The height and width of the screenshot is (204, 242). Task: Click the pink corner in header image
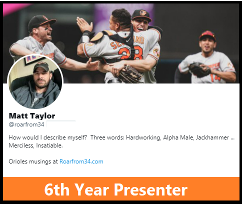(12, 8)
